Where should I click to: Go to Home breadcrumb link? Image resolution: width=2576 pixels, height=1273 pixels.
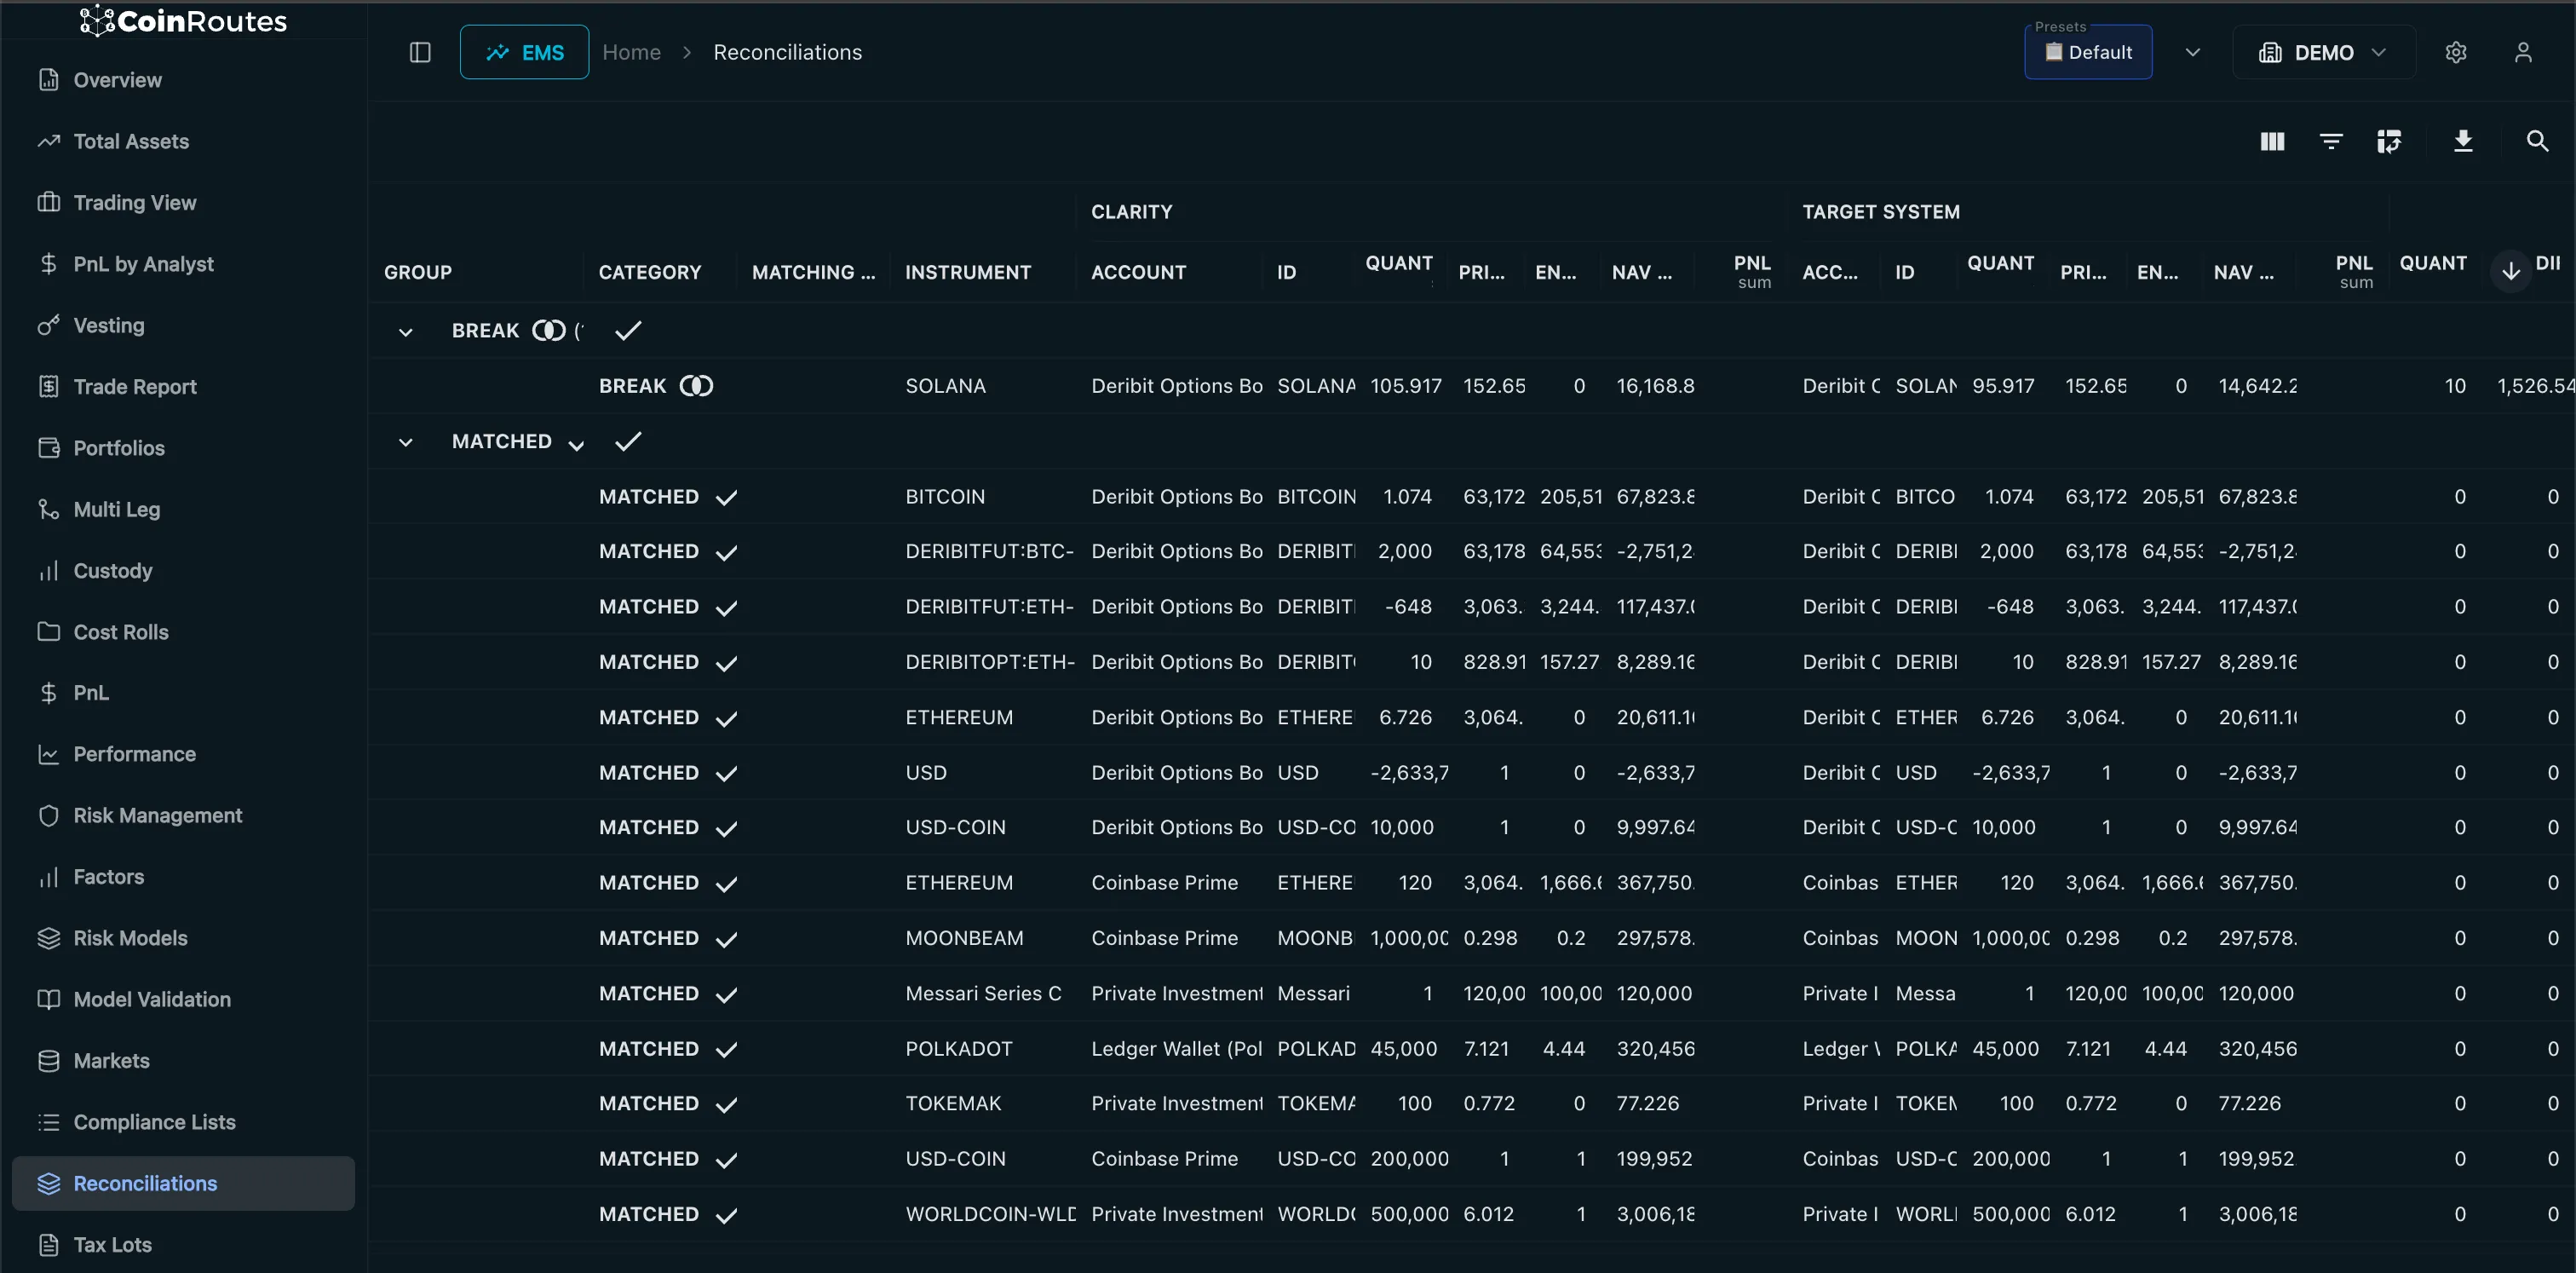[631, 52]
